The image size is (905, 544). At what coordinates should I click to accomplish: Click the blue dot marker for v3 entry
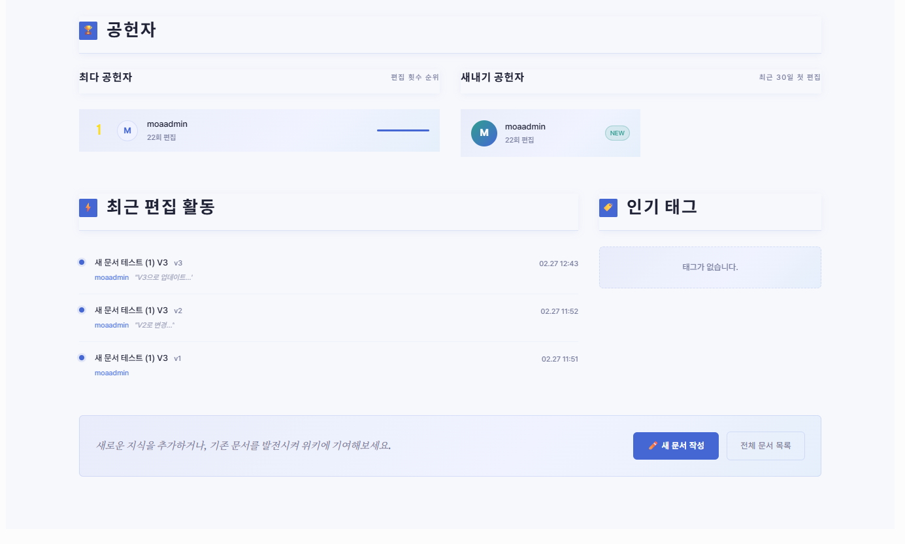82,262
